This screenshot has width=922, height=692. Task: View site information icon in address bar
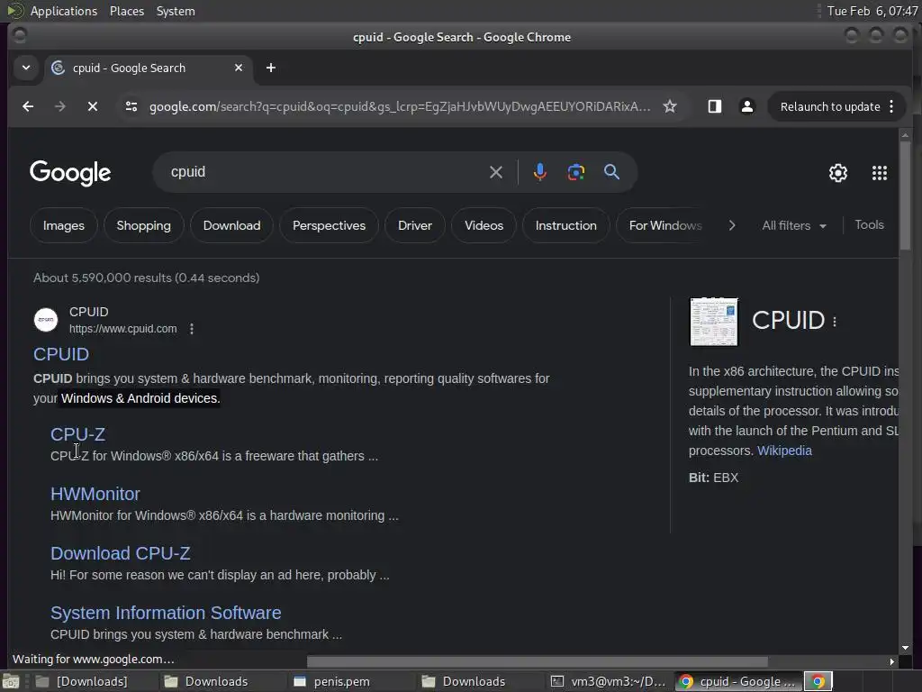click(131, 106)
